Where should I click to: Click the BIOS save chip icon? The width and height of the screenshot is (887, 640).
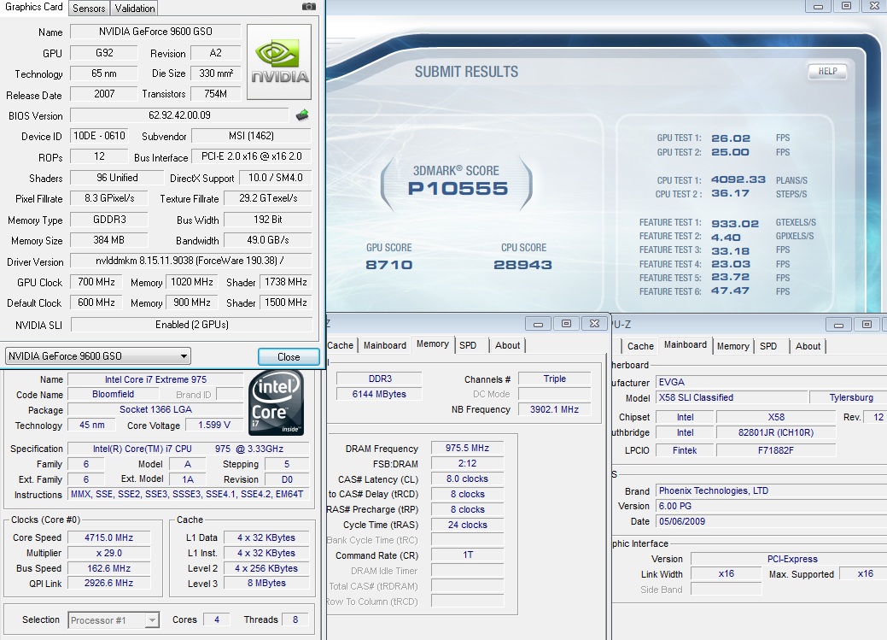pyautogui.click(x=302, y=115)
